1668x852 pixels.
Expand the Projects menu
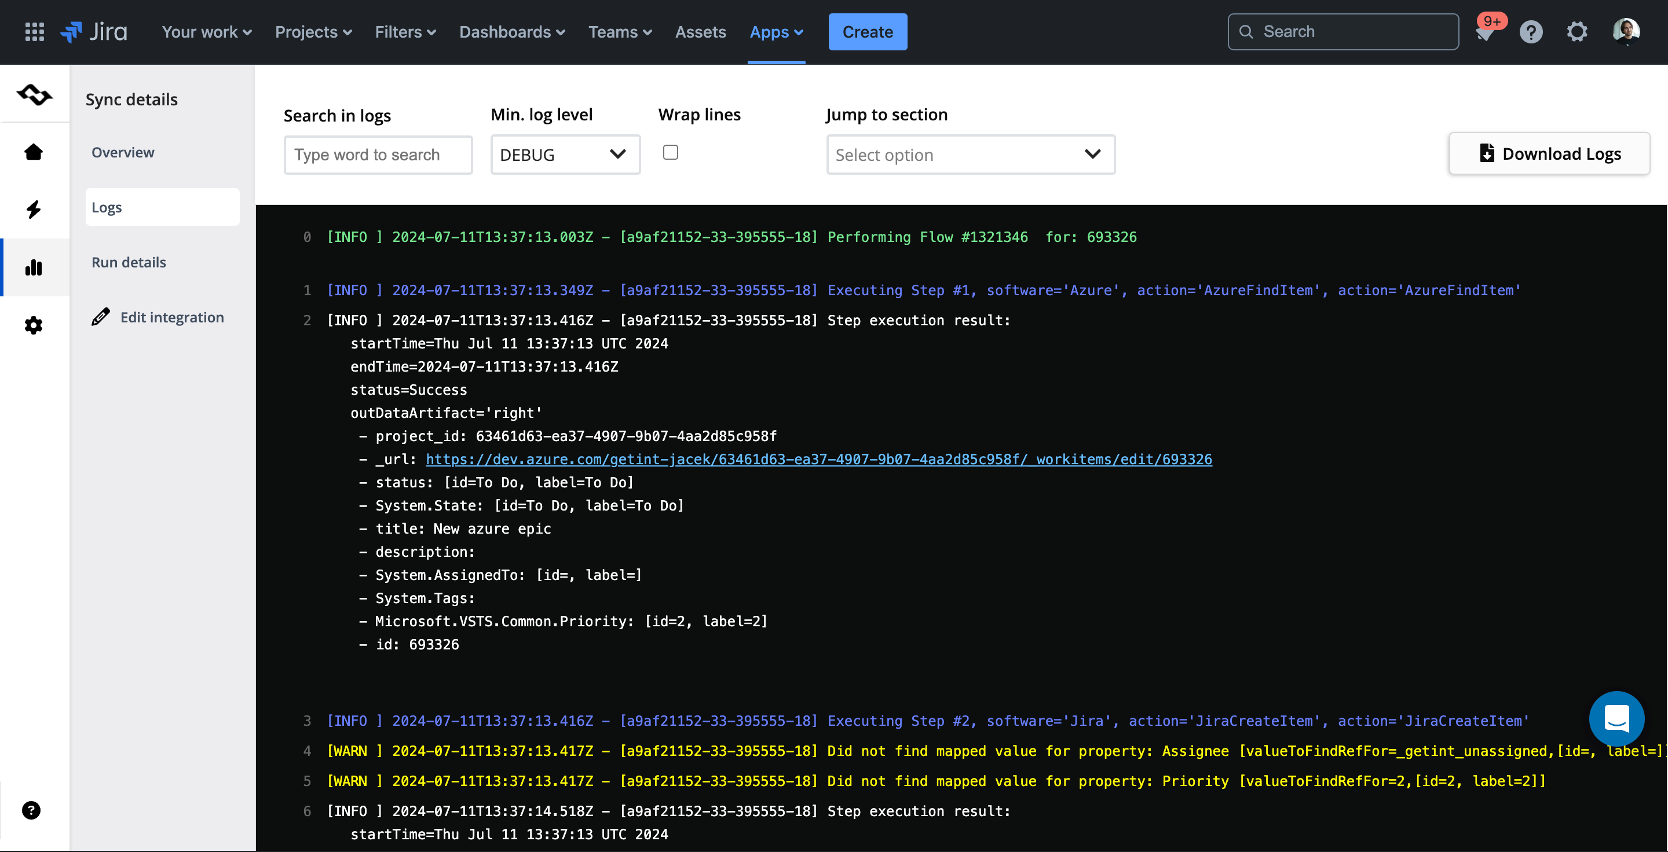tap(313, 32)
